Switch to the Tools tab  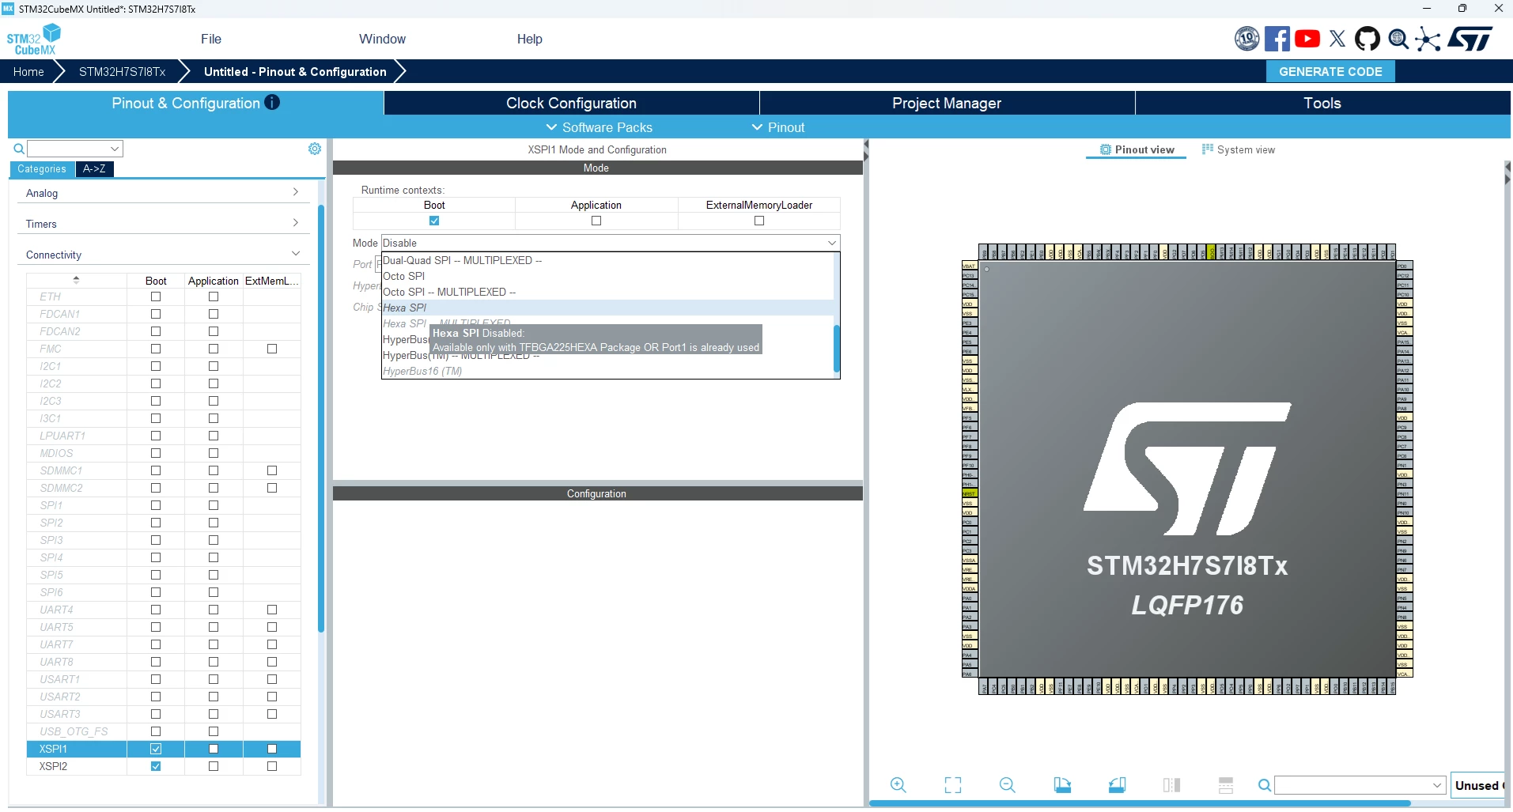point(1322,103)
